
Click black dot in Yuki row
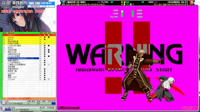click(49, 56)
